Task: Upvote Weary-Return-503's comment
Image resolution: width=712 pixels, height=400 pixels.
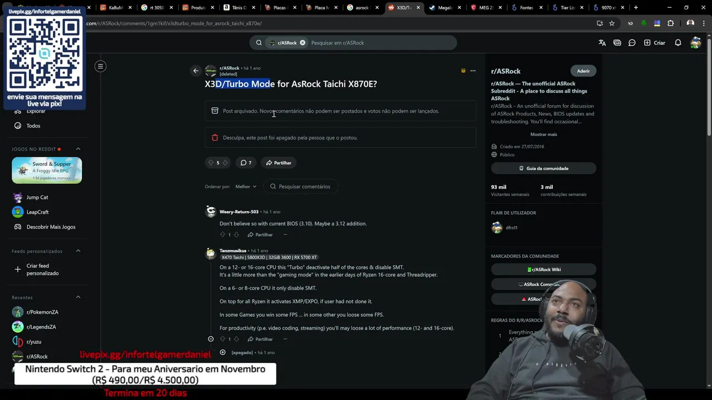Action: click(x=222, y=234)
